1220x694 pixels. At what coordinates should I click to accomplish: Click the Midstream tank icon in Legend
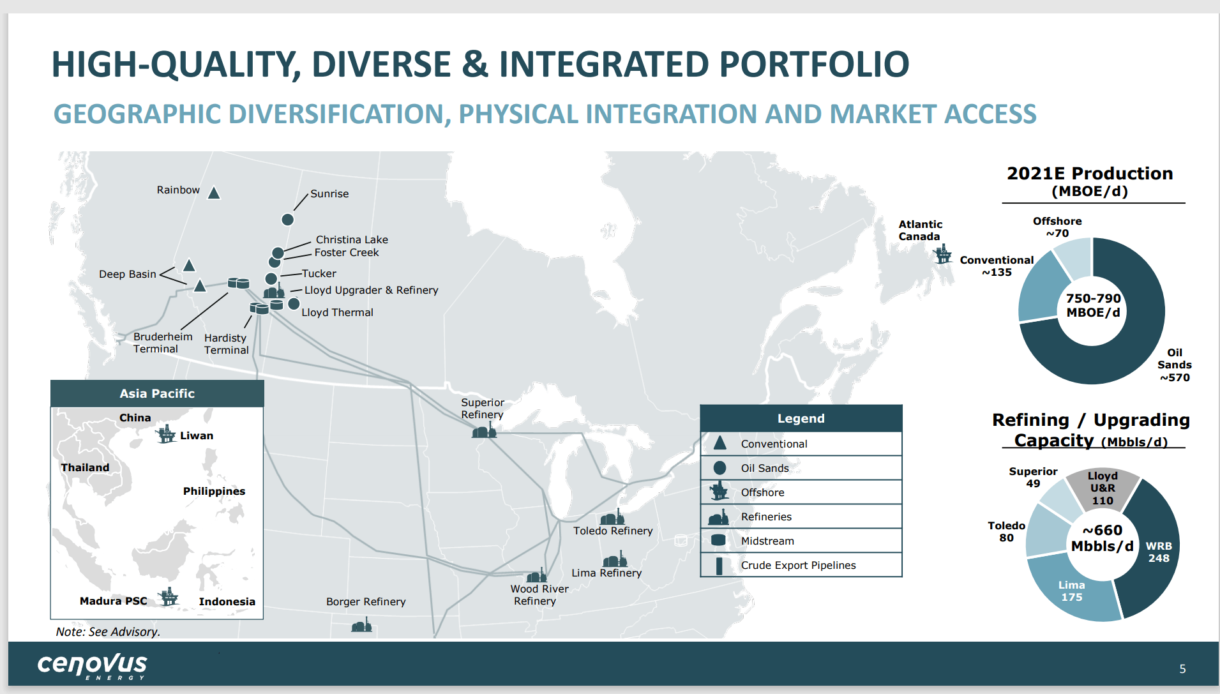click(x=718, y=540)
